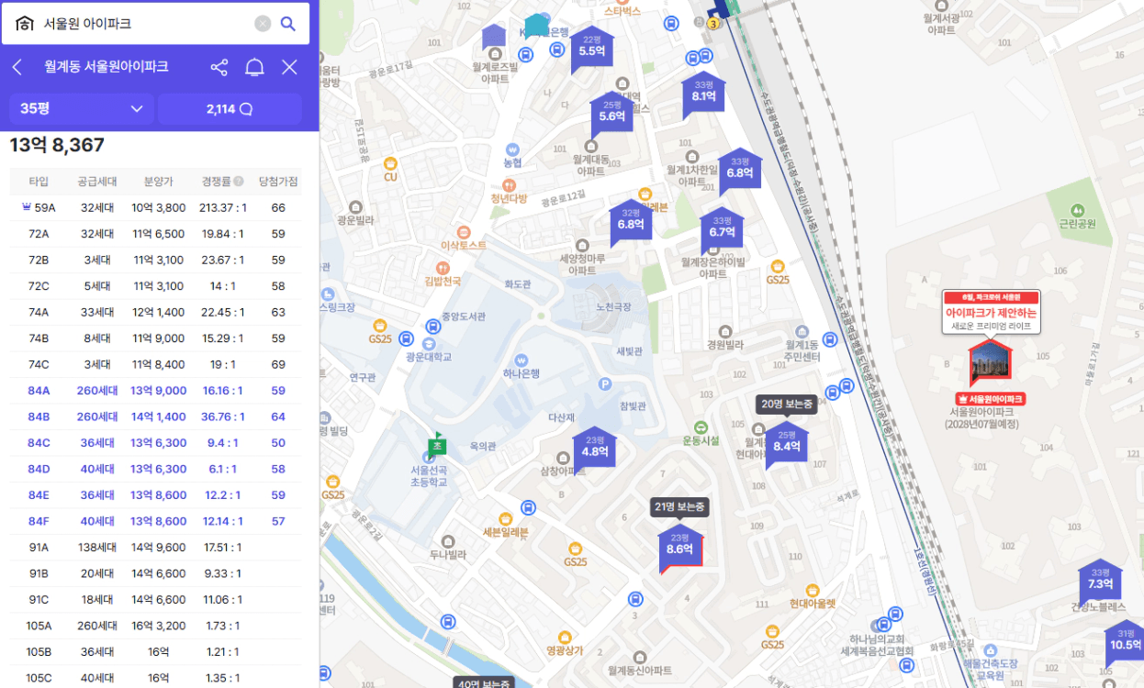The width and height of the screenshot is (1144, 688).
Task: Close the 월계동 서울원아이파크 panel
Action: (289, 67)
